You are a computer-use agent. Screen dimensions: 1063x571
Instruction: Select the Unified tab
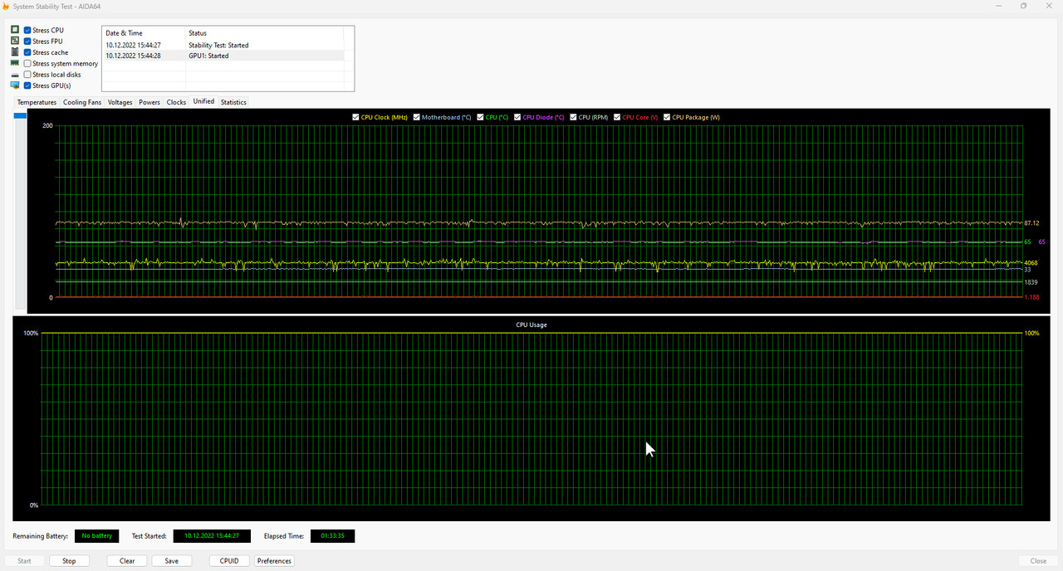203,101
